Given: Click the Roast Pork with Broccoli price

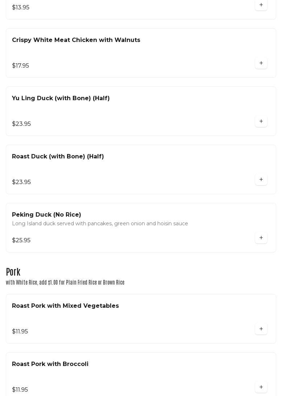Looking at the screenshot, I should pos(20,390).
